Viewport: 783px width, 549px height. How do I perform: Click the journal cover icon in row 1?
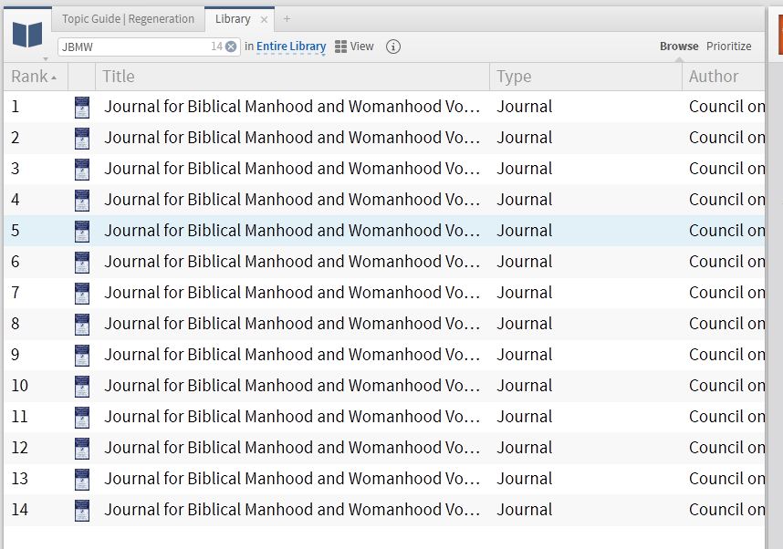(82, 107)
